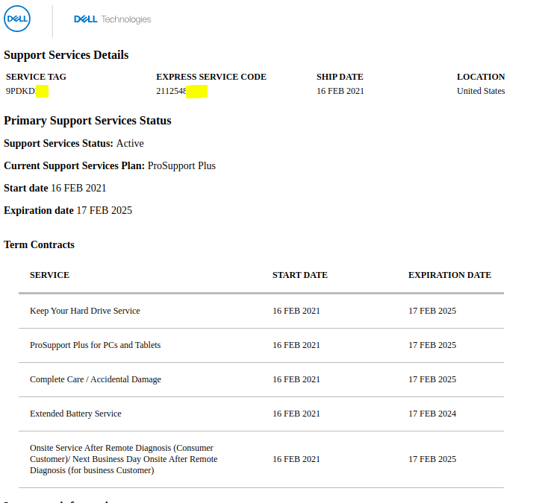Screen dimensions: 551x503
Task: Click the yellow highlight on the express service code
Action: click(197, 92)
